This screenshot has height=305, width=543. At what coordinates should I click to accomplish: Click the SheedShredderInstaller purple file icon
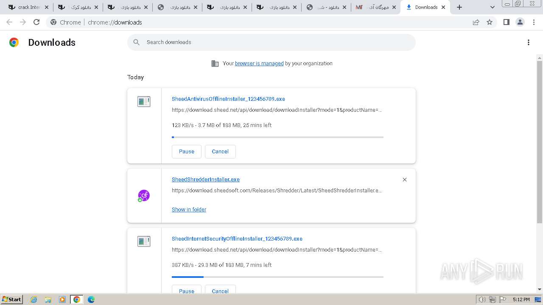tap(144, 196)
